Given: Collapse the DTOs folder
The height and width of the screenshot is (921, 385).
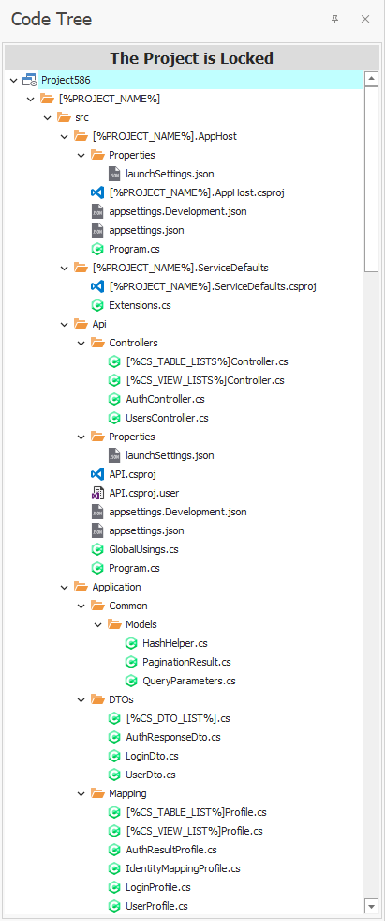Looking at the screenshot, I should tap(81, 699).
